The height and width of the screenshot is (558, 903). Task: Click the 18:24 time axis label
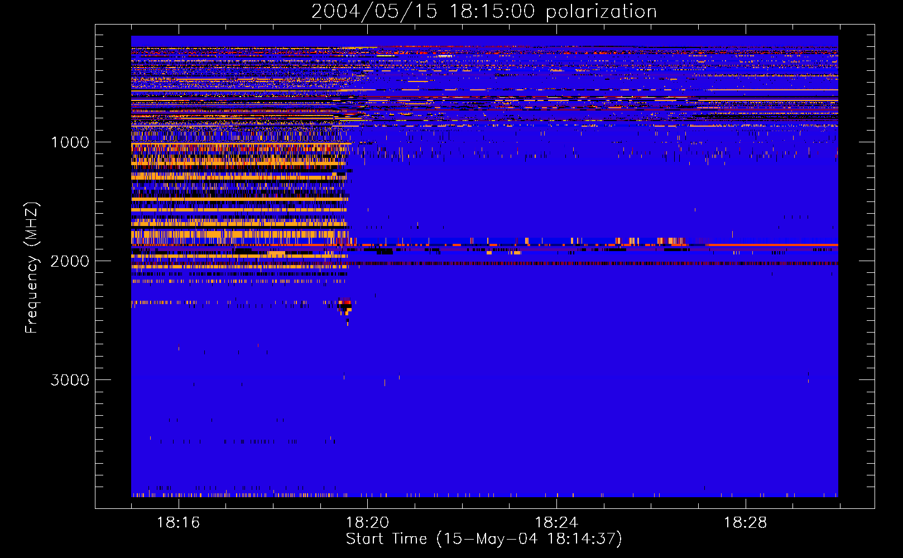tap(556, 522)
